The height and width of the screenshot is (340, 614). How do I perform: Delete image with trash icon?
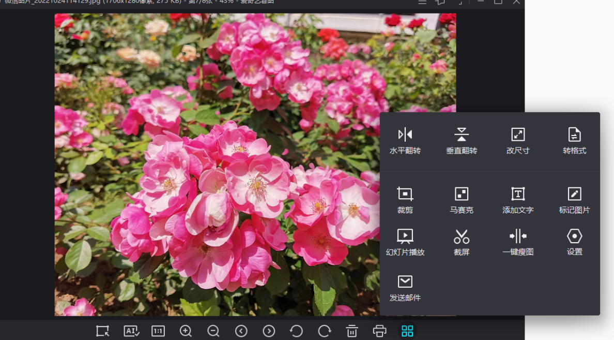click(x=352, y=331)
